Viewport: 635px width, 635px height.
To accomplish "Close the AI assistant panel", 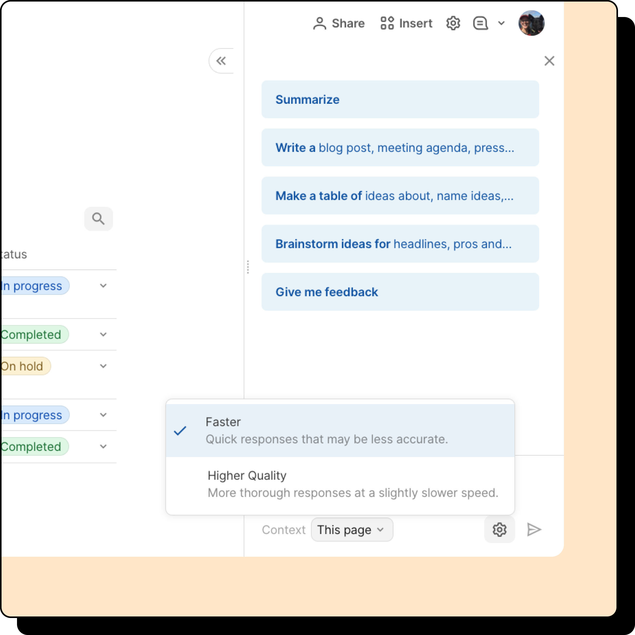I will tap(549, 61).
